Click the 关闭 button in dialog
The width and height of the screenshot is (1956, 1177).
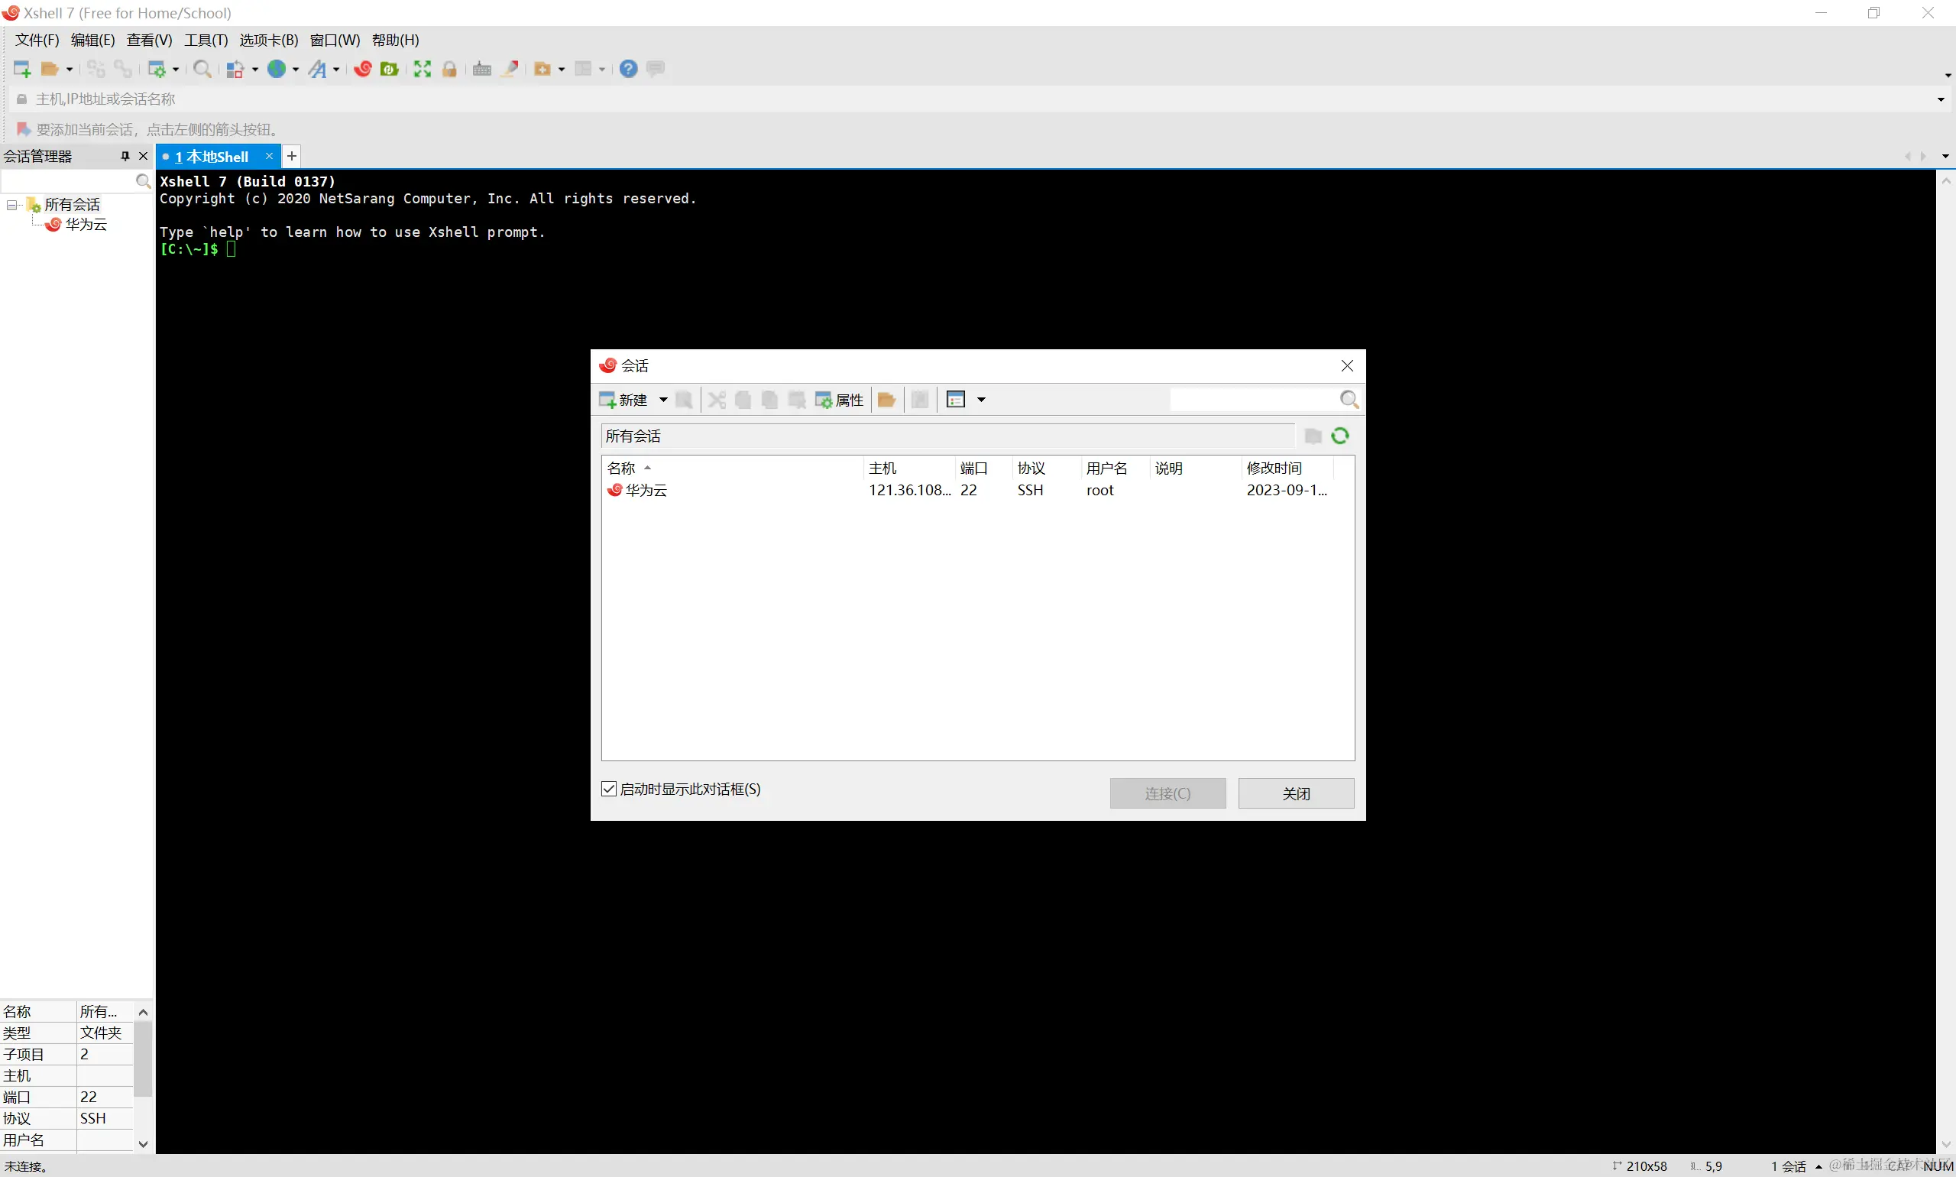1296,793
